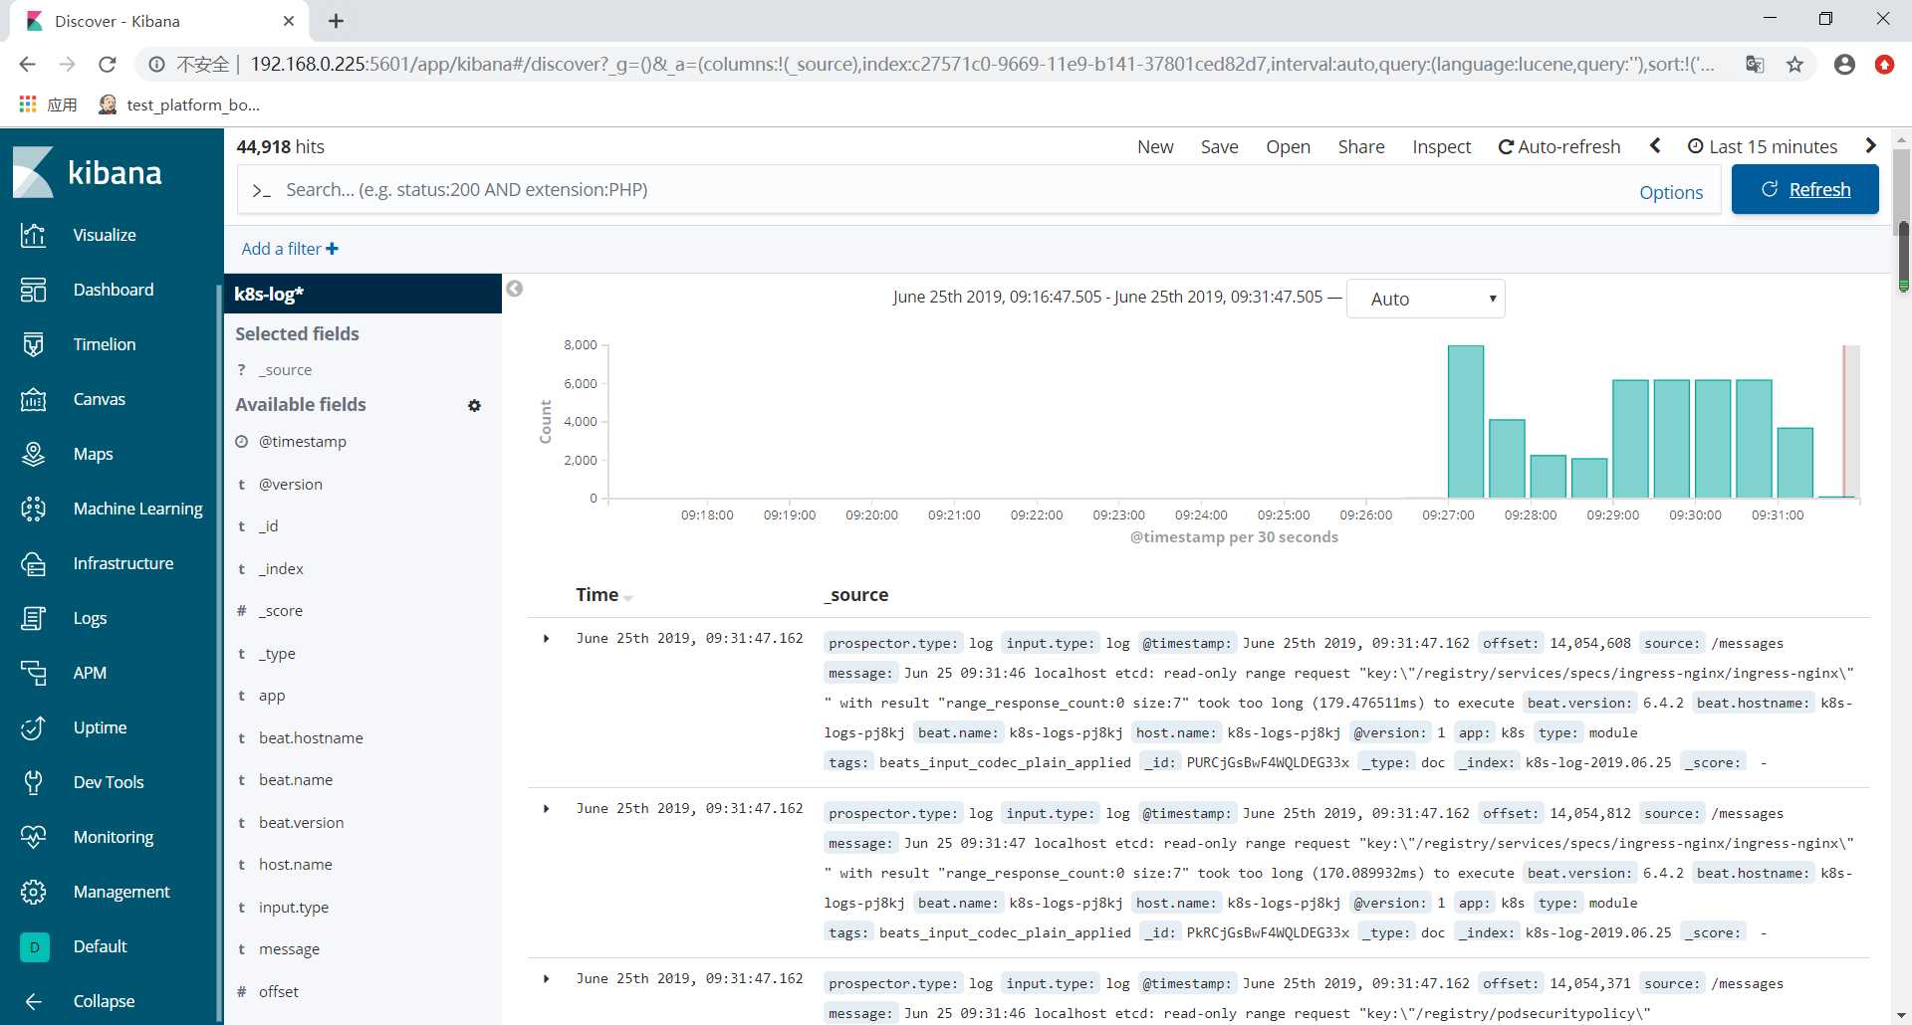1912x1025 pixels.
Task: Step time range backward
Action: [x=1655, y=145]
